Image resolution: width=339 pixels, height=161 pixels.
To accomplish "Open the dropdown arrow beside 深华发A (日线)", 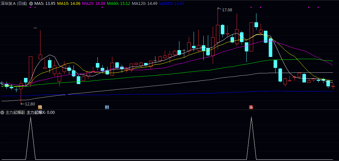I will coord(31,3).
